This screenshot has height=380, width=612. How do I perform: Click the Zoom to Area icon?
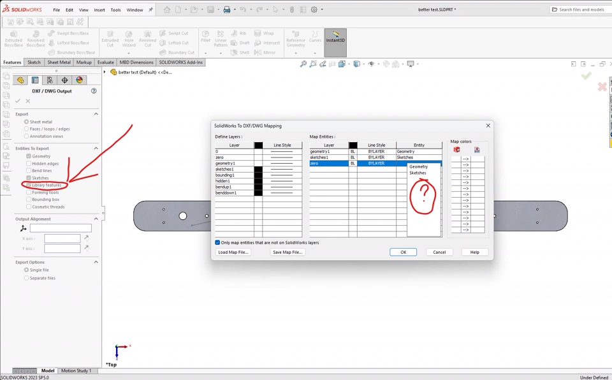313,64
